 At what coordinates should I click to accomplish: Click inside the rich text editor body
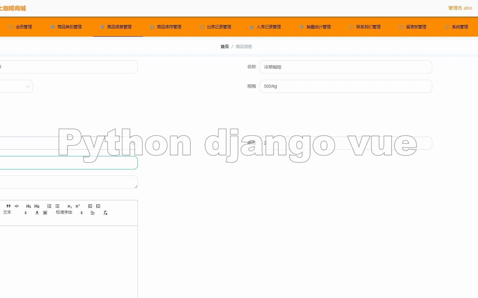[x=69, y=262]
